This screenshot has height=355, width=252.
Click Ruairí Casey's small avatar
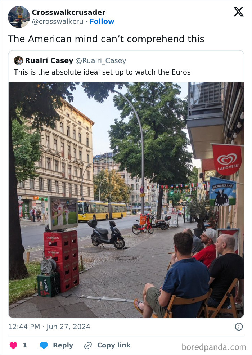click(x=18, y=61)
